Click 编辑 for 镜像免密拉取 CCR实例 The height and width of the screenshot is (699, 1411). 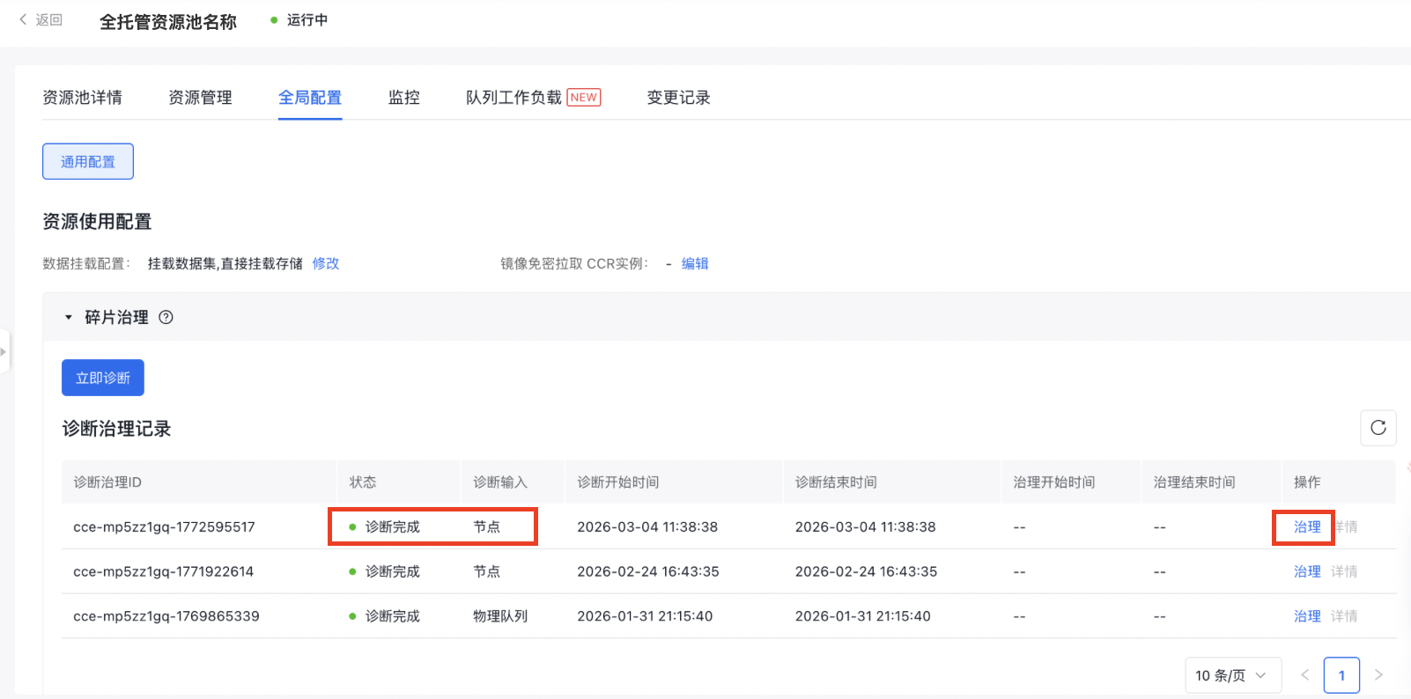pyautogui.click(x=695, y=263)
